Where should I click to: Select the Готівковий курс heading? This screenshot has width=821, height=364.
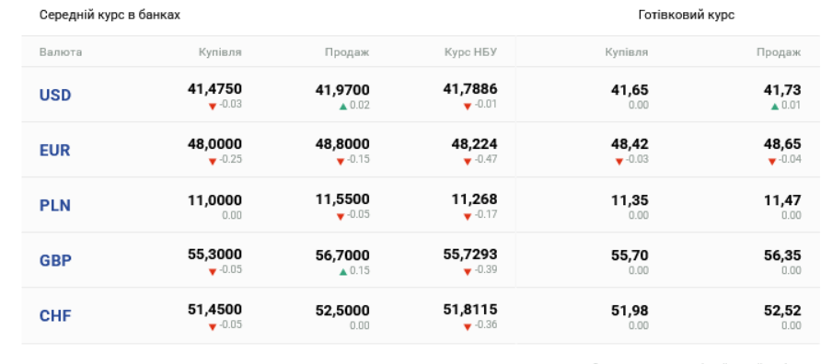point(687,15)
